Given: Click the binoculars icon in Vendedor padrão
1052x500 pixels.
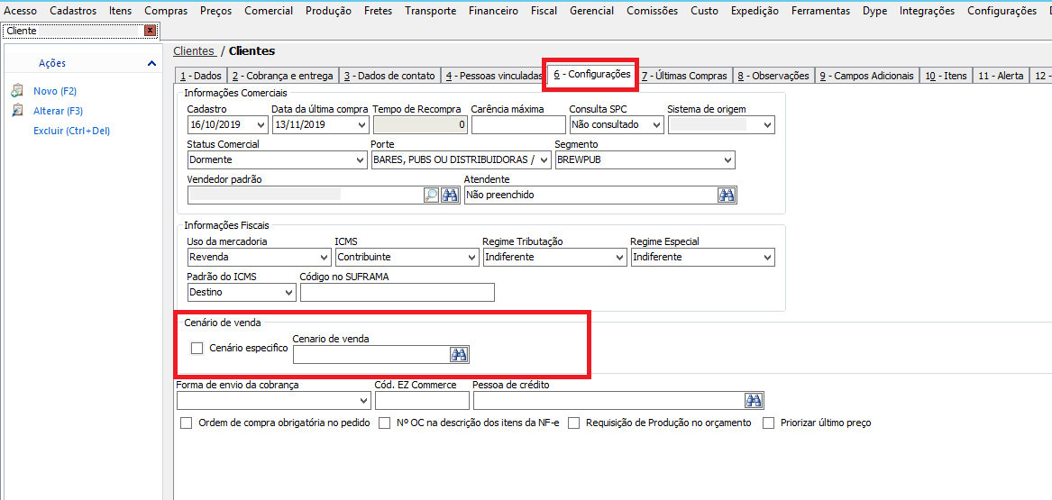Looking at the screenshot, I should [450, 195].
